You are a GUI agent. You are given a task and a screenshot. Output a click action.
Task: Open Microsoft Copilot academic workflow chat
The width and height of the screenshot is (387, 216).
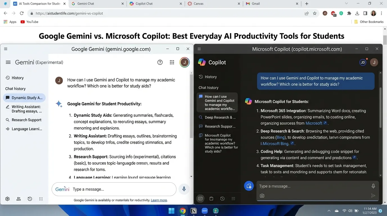point(218,143)
